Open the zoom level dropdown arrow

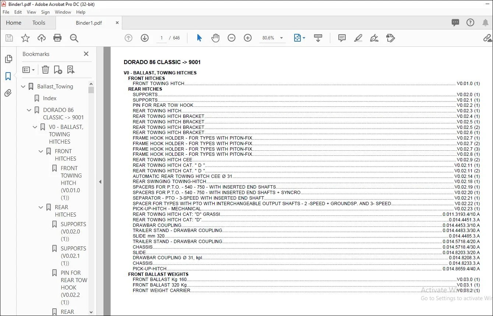point(282,38)
